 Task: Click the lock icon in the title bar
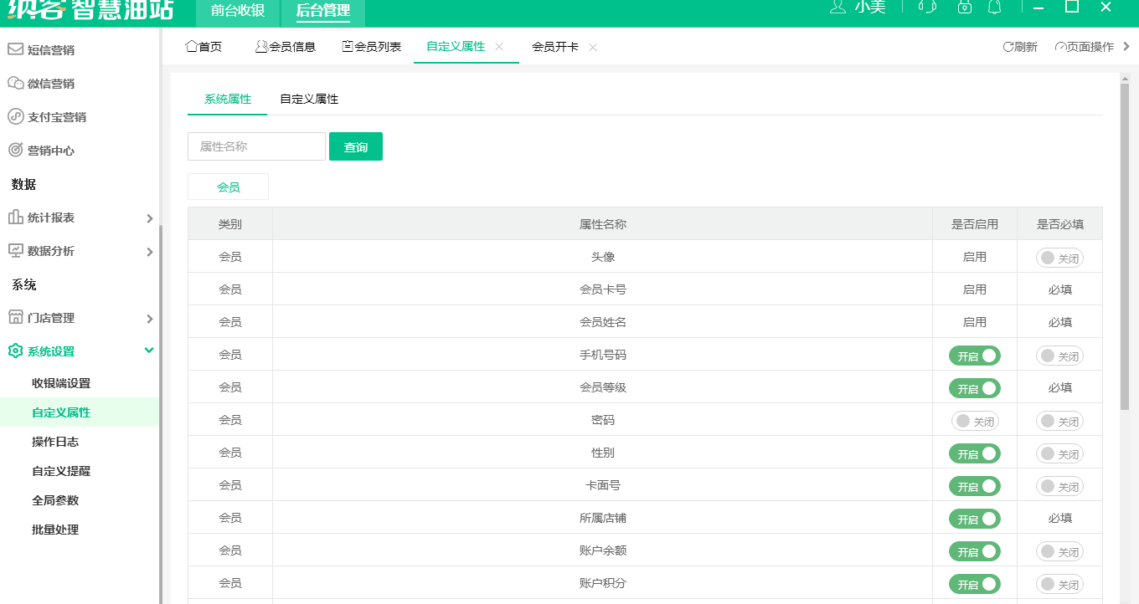tap(964, 8)
